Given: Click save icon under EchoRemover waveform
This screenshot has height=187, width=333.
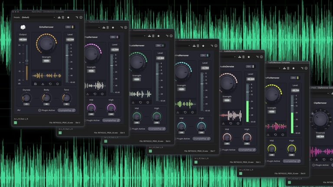Looking at the screenshot, I should pos(36,84).
